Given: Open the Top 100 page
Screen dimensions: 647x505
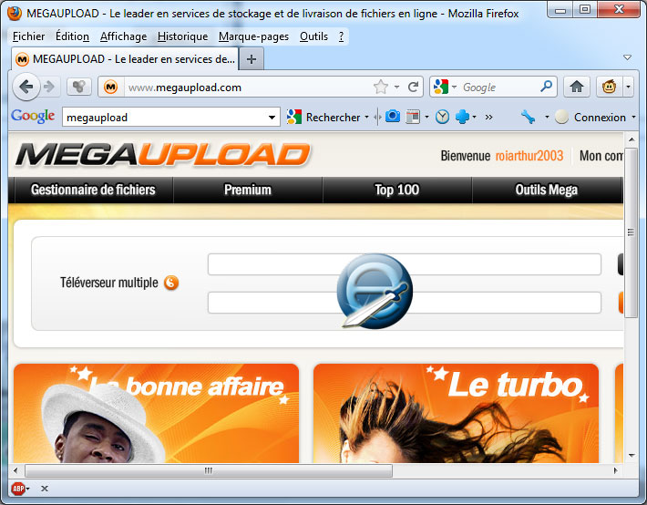Looking at the screenshot, I should point(397,190).
